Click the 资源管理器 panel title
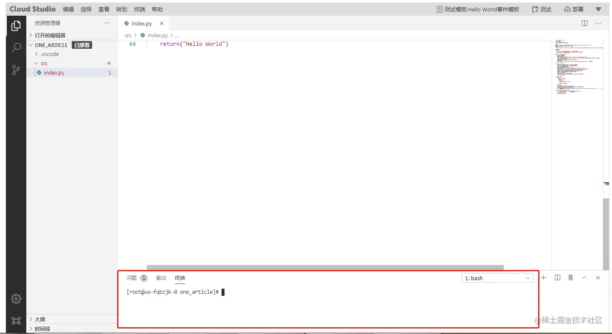This screenshot has width=612, height=334. pyautogui.click(x=48, y=23)
